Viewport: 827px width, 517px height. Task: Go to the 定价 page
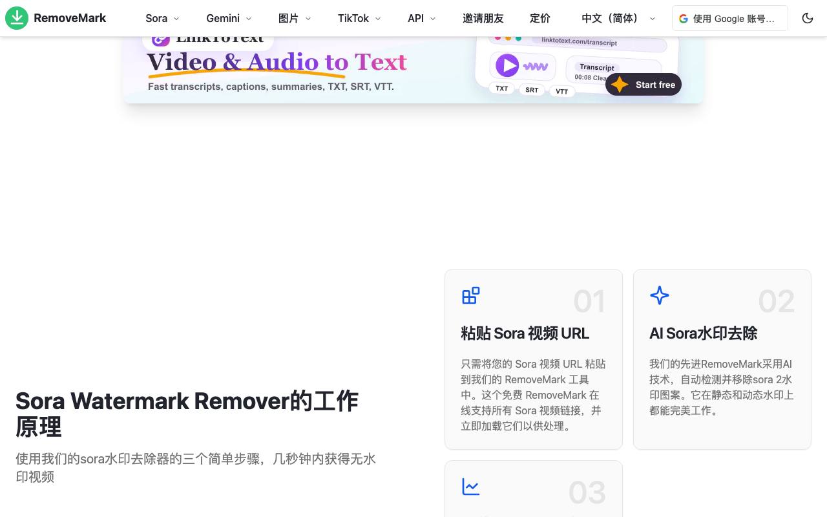pos(540,18)
